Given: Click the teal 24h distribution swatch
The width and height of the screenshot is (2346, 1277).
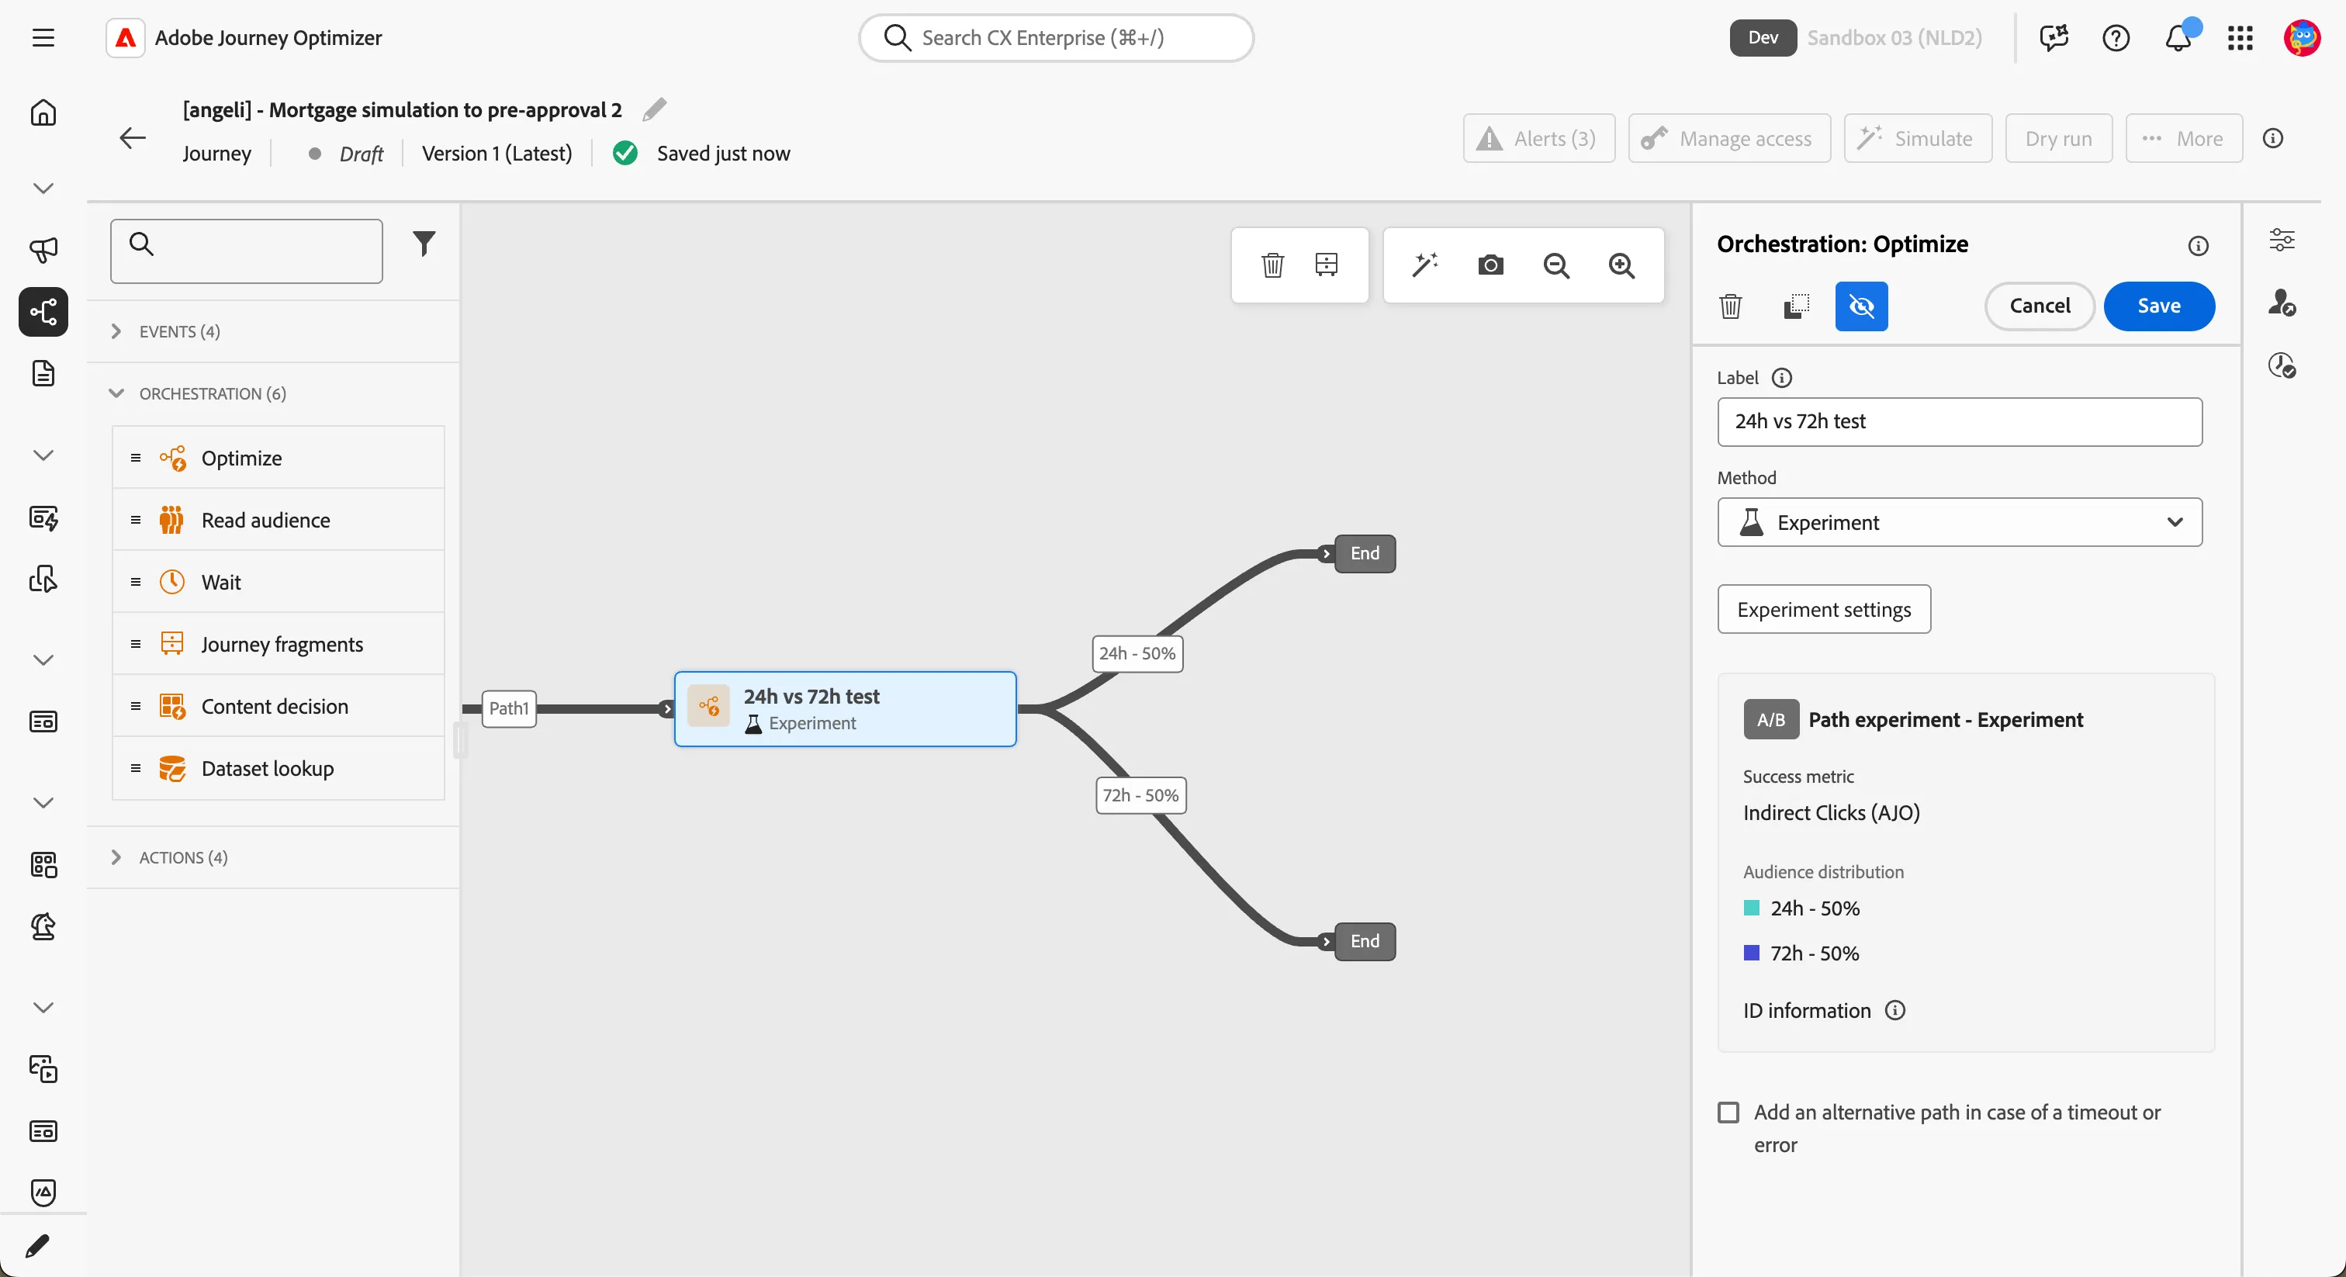Looking at the screenshot, I should tap(1750, 908).
